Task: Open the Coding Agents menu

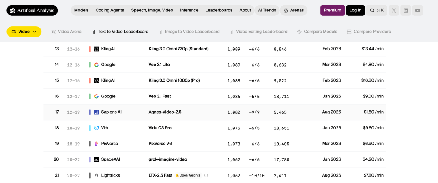Action: click(x=110, y=10)
